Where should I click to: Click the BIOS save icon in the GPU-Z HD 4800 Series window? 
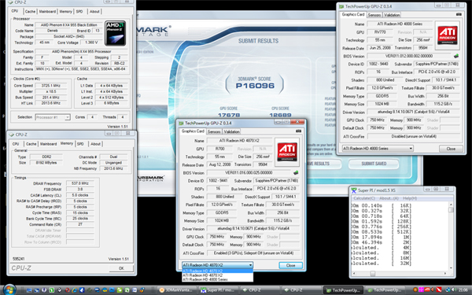click(x=456, y=56)
